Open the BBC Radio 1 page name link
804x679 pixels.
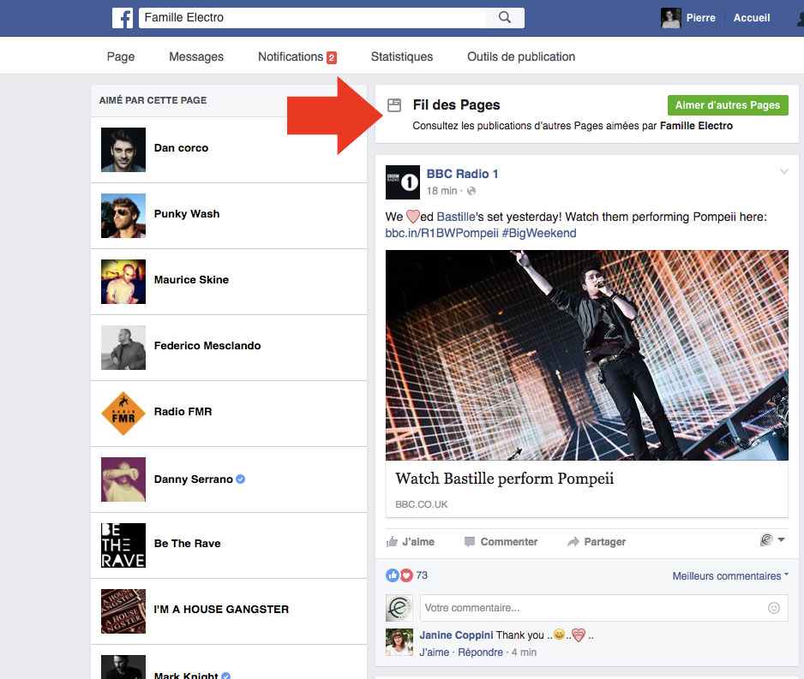[462, 174]
